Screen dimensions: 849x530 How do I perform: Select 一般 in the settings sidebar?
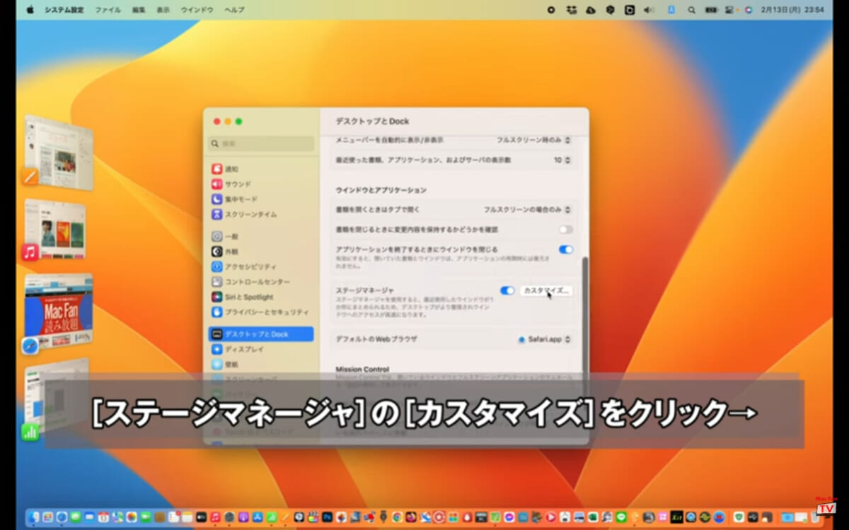[x=261, y=237]
